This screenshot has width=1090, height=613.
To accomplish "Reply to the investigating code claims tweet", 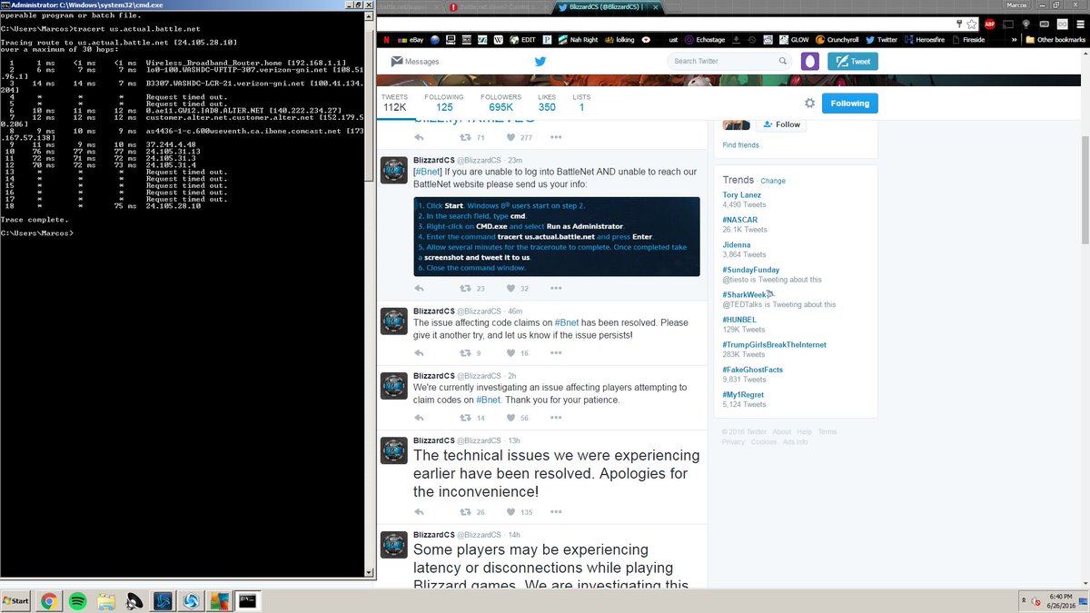I will 419,418.
